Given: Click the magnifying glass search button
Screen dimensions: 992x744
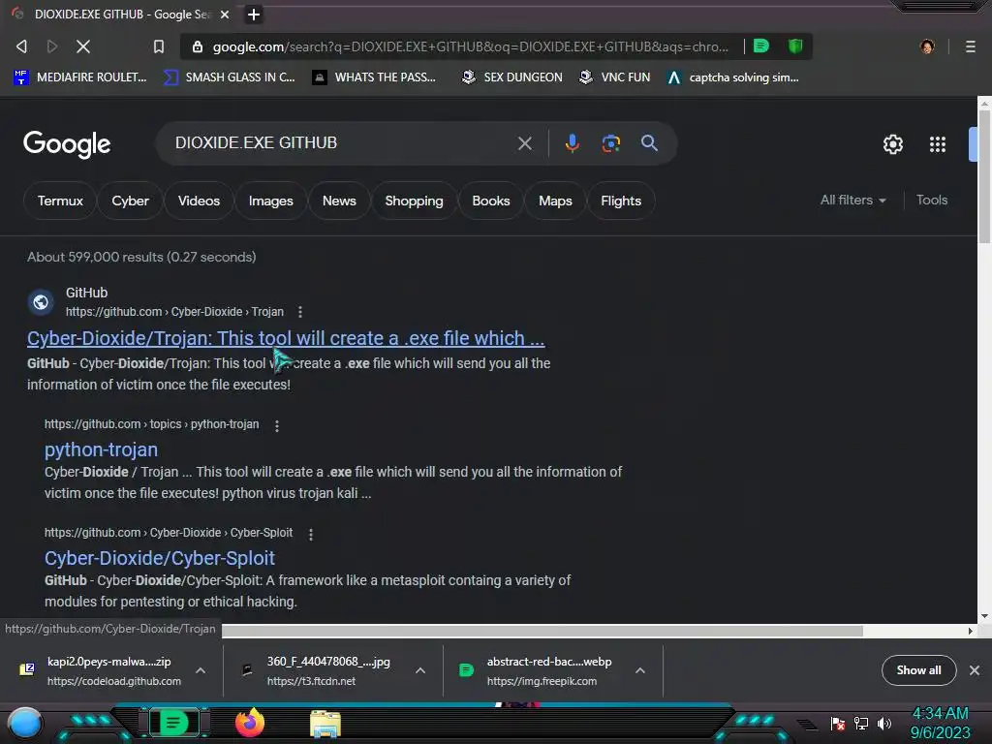Looking at the screenshot, I should point(649,143).
